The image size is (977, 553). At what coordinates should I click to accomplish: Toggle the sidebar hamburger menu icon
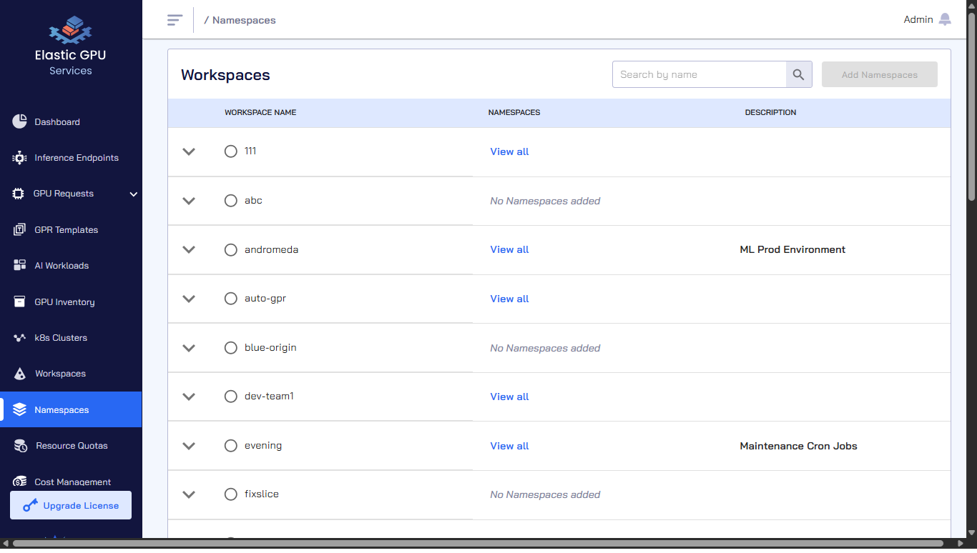pos(175,20)
